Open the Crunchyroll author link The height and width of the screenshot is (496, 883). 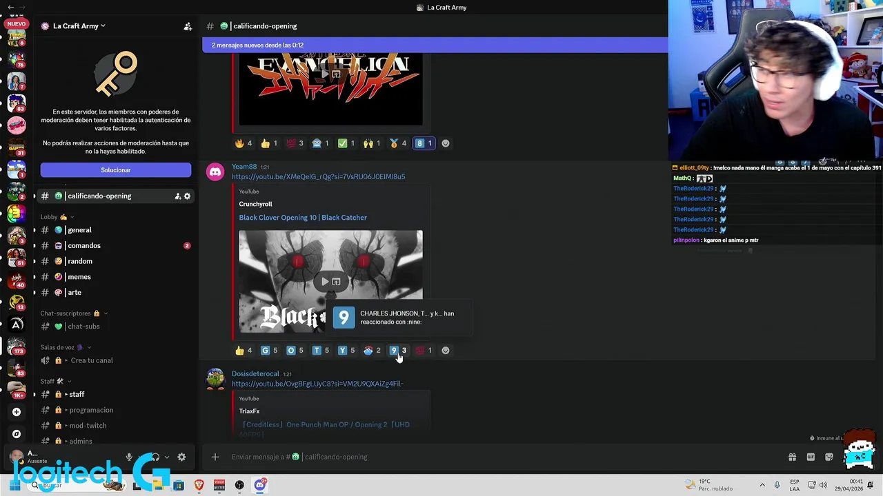[x=255, y=205]
